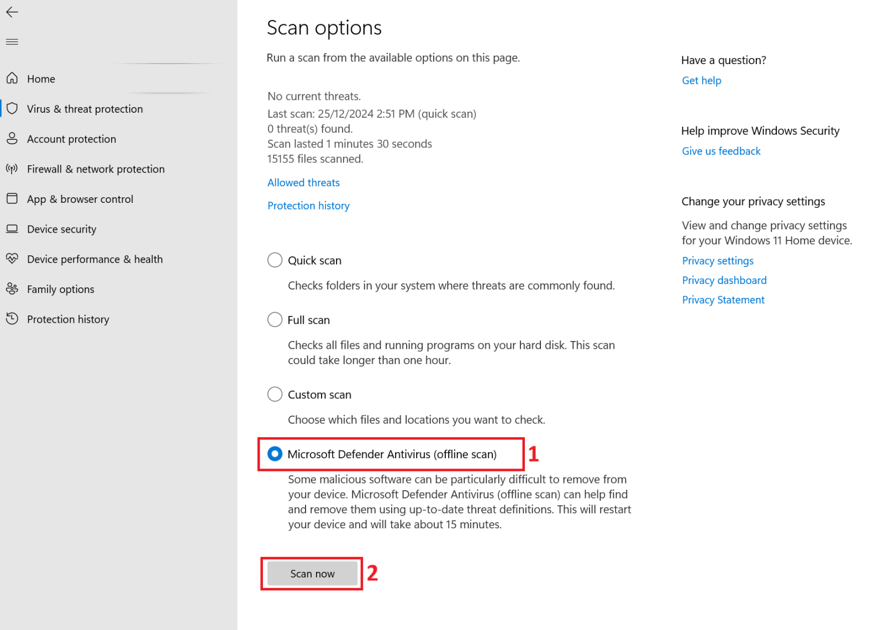884x630 pixels.
Task: Click the back arrow at top left
Action: coord(12,12)
